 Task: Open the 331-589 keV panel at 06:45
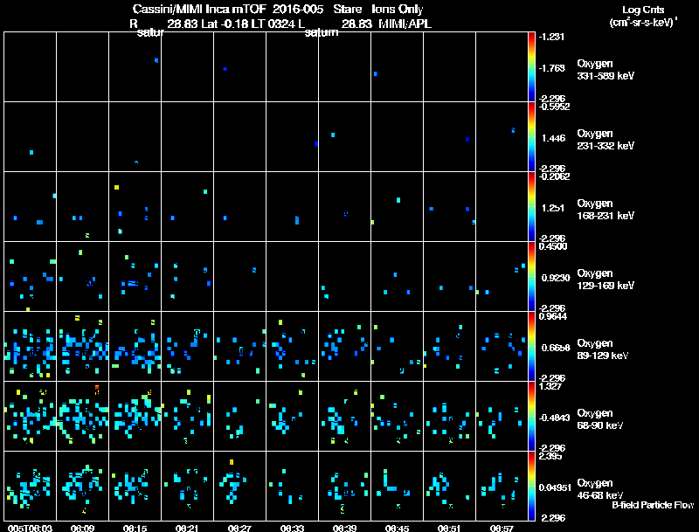pyautogui.click(x=398, y=67)
